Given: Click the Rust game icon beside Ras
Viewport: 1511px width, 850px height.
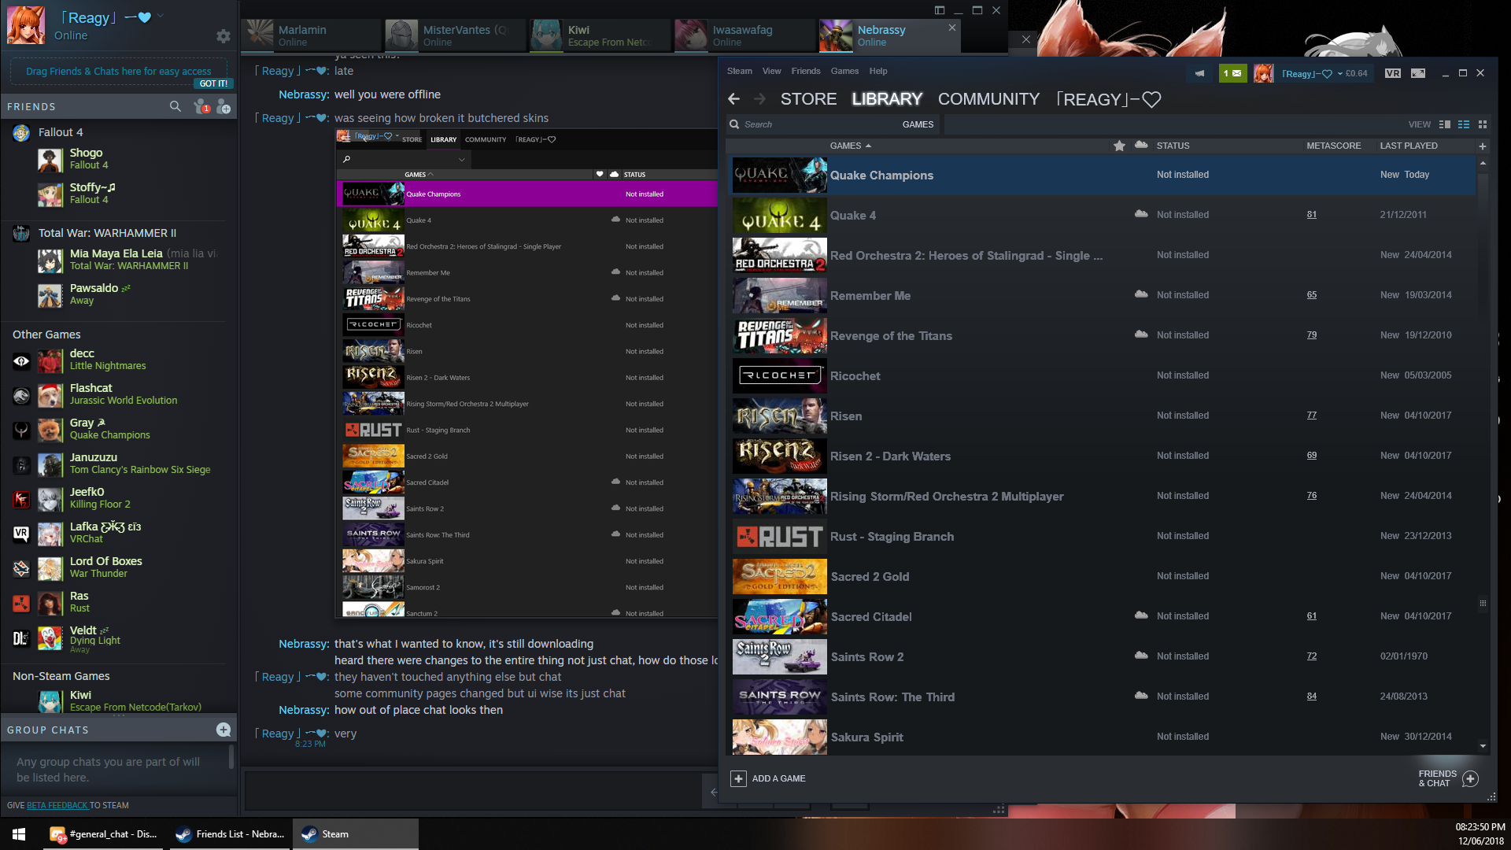Looking at the screenshot, I should pos(21,603).
